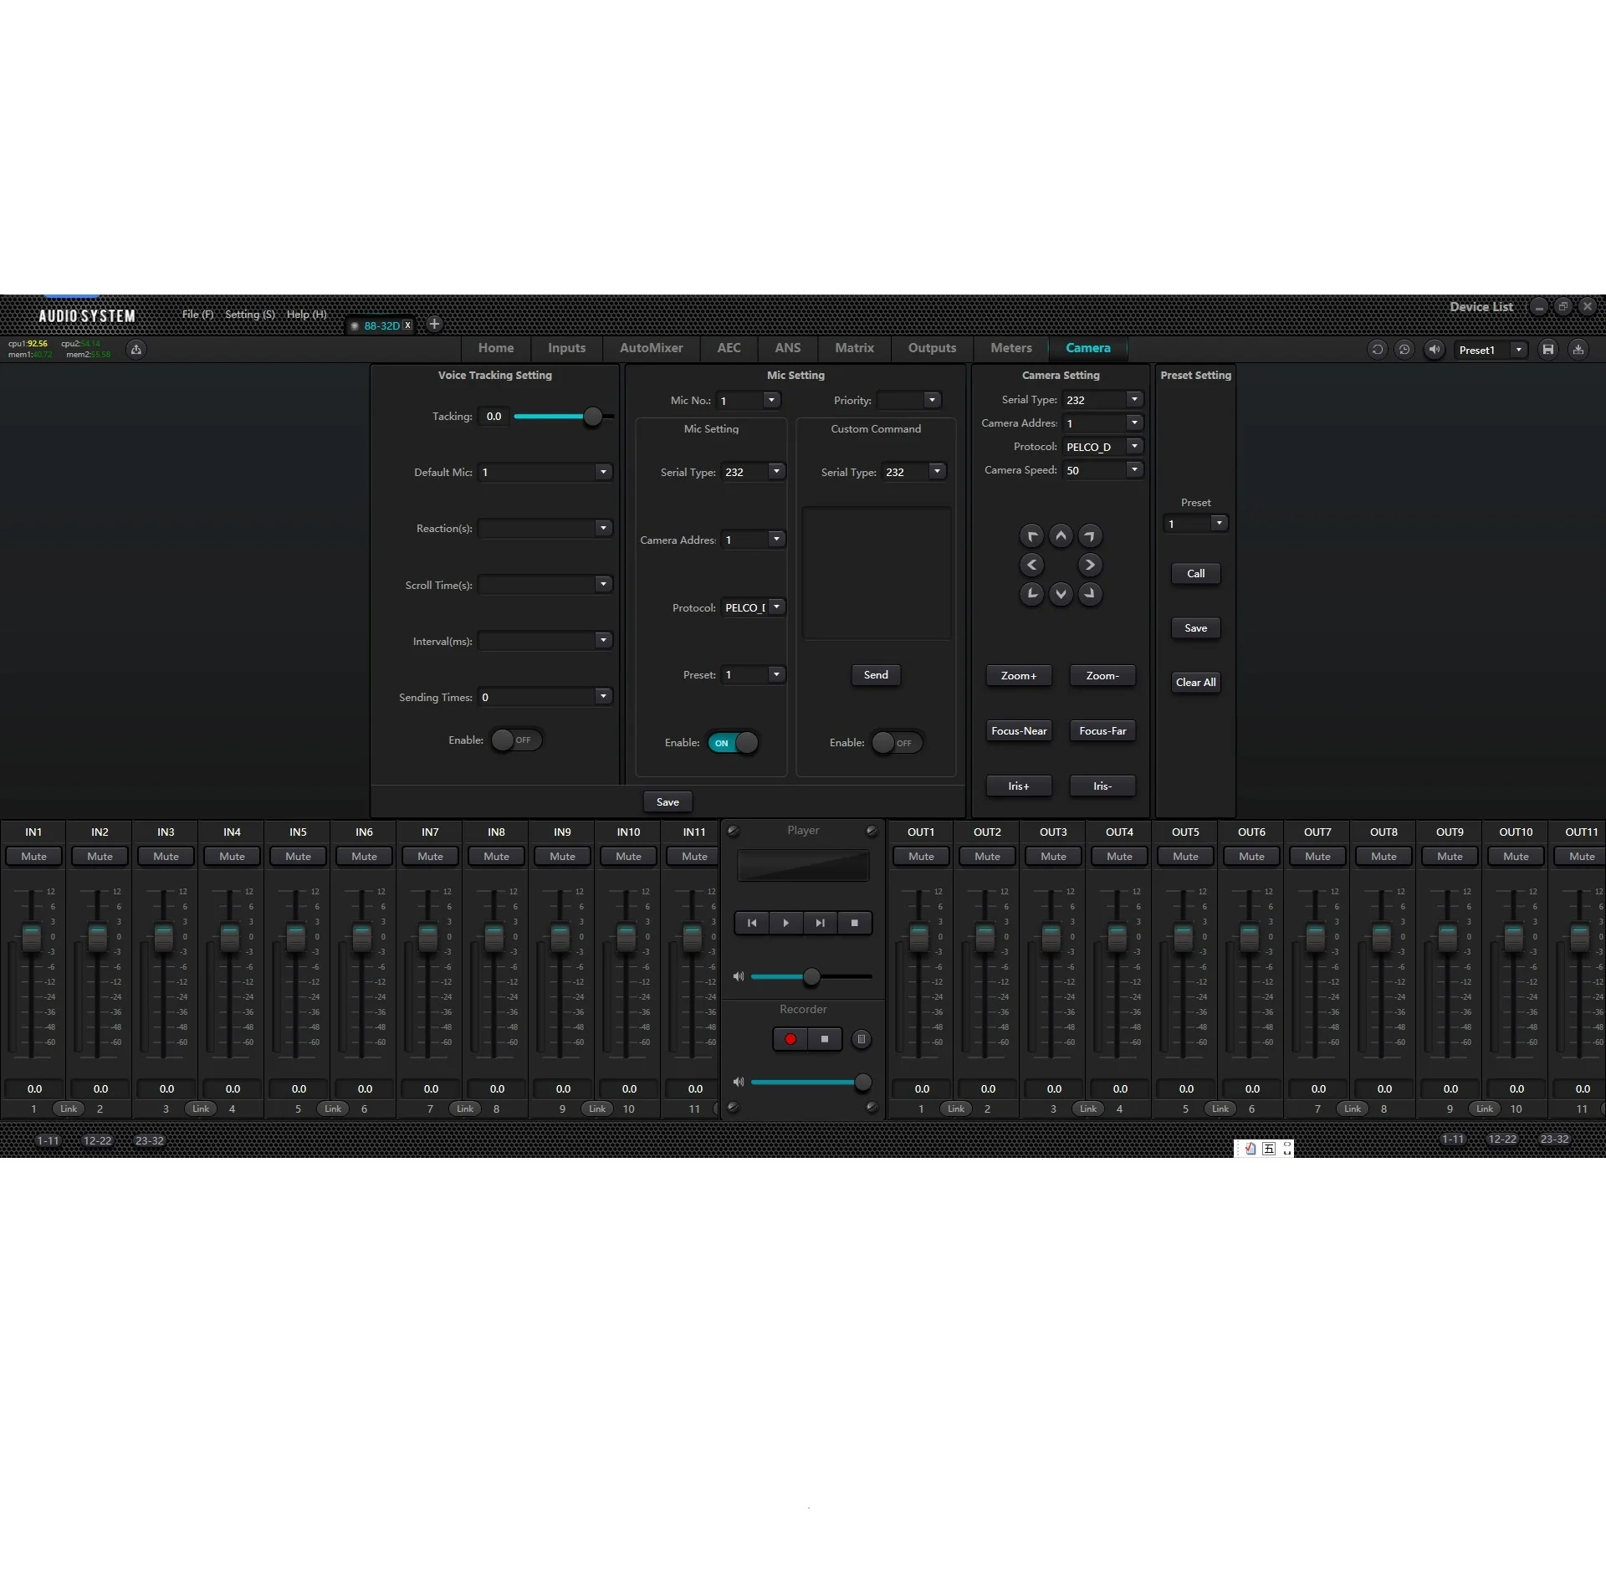
Task: Click the pan camera up arrow
Action: click(x=1061, y=535)
